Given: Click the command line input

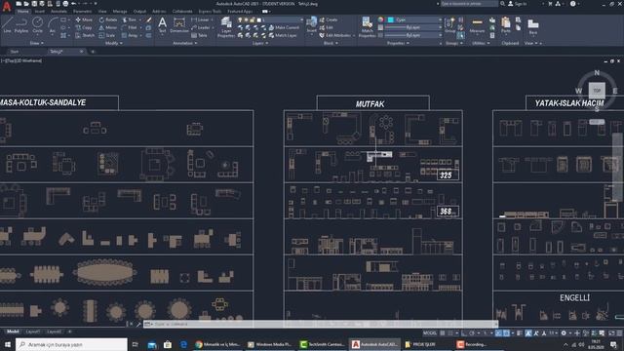Looking at the screenshot, I should 321,324.
